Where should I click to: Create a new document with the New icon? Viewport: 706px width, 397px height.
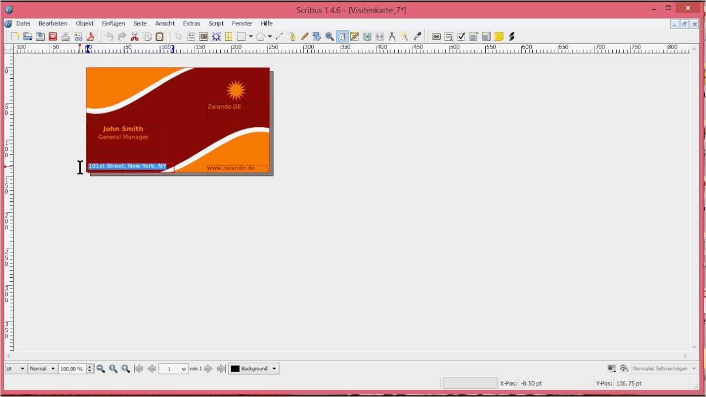15,36
